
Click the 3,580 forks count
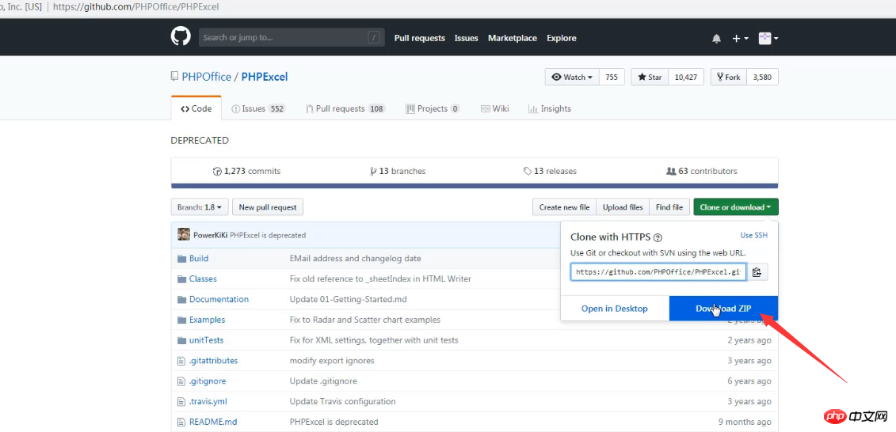tap(762, 77)
